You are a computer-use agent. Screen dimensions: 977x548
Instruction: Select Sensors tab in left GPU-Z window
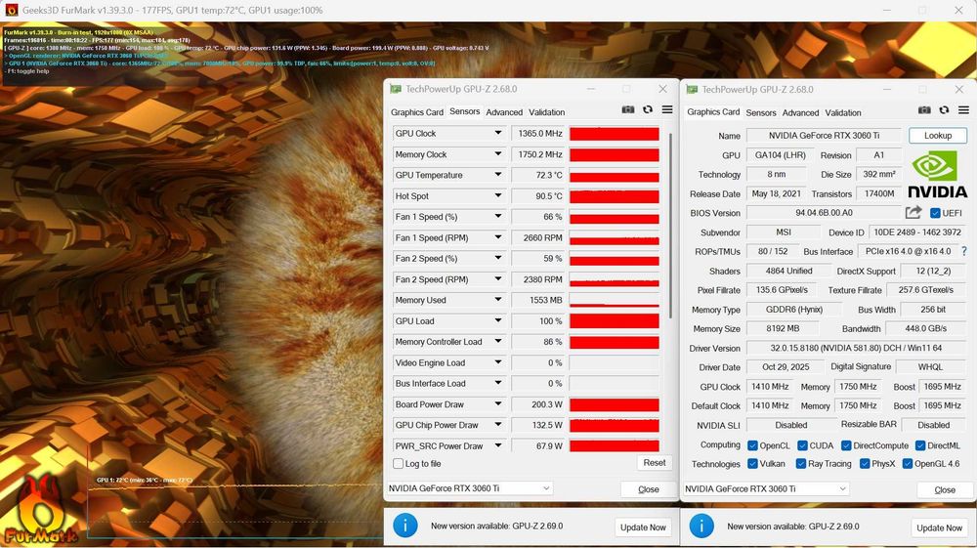(465, 111)
